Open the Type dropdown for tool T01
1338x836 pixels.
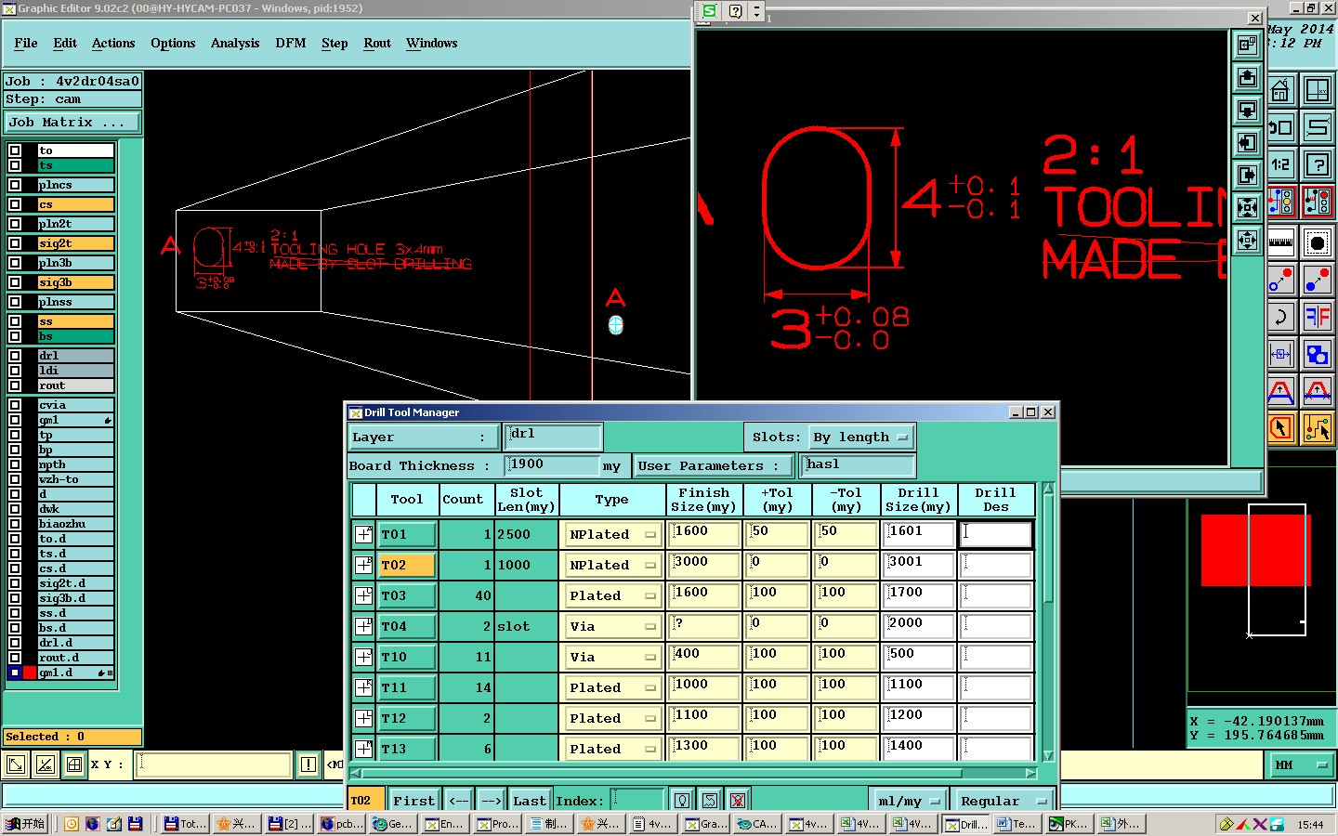pyautogui.click(x=612, y=535)
